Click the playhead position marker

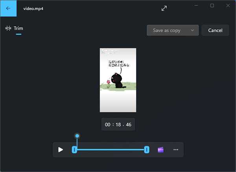pos(77,136)
